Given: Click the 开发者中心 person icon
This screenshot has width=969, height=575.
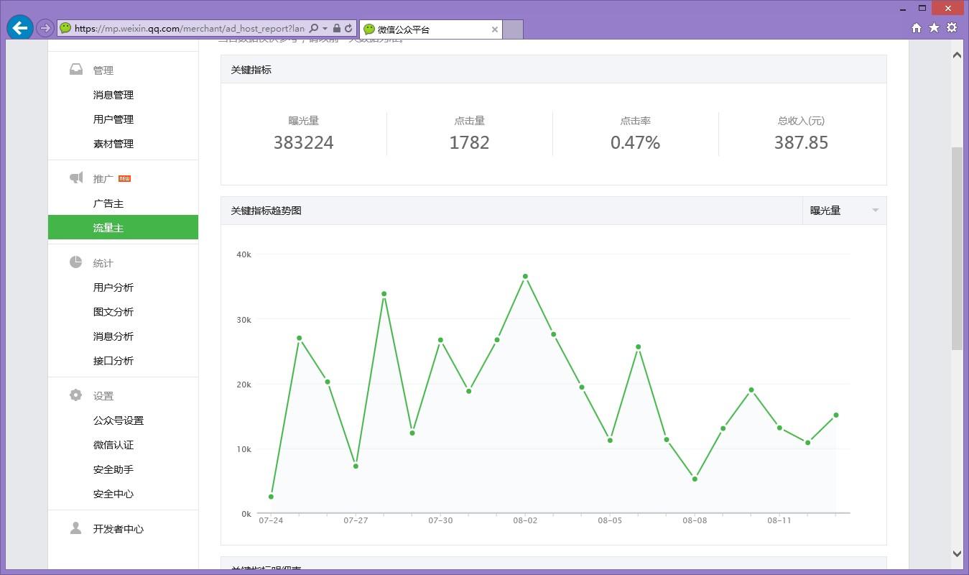Looking at the screenshot, I should [75, 528].
